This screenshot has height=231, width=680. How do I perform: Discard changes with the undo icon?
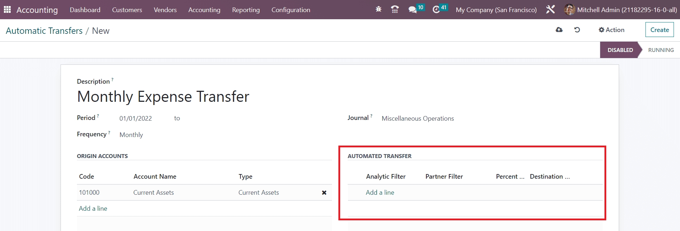coord(577,30)
